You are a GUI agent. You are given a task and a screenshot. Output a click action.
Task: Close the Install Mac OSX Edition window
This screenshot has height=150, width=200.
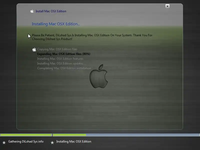[x=167, y=6]
